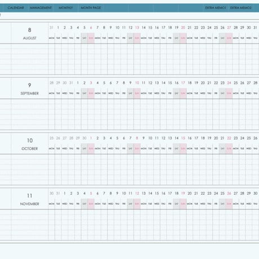Select August 15 date
This screenshot has height=259, width=259.
click(x=150, y=28)
